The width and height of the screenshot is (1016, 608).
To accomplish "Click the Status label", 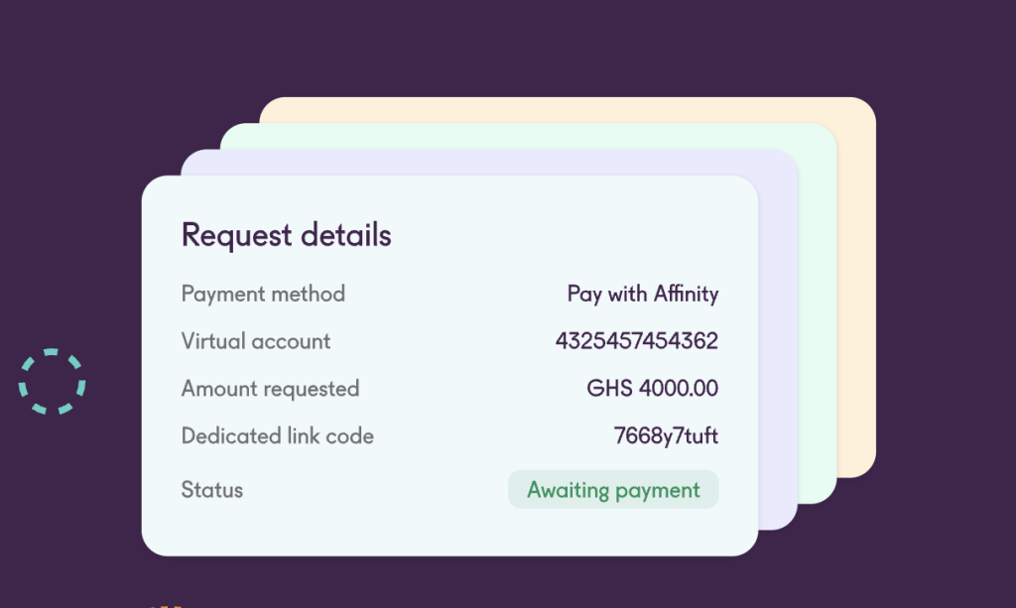I will click(211, 490).
